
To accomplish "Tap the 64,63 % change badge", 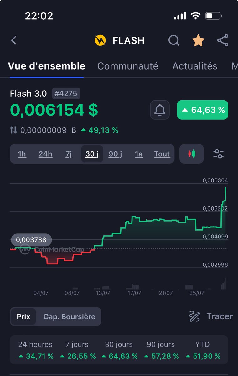I will (203, 110).
